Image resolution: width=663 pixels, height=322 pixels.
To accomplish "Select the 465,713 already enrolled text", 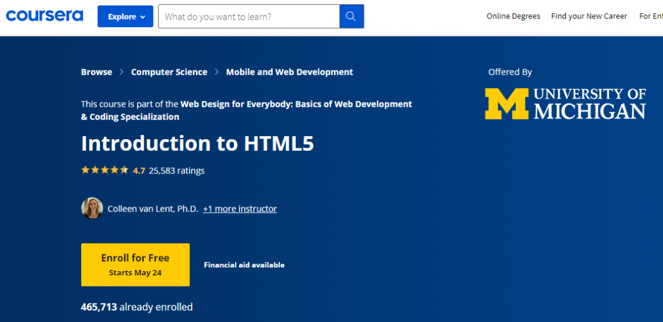I will point(136,307).
